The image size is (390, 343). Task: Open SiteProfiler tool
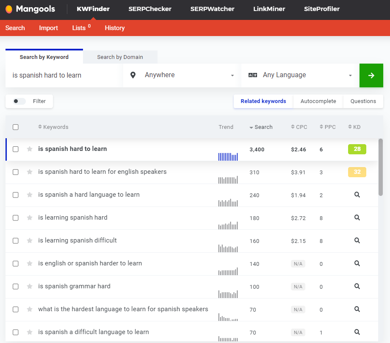[x=321, y=9]
